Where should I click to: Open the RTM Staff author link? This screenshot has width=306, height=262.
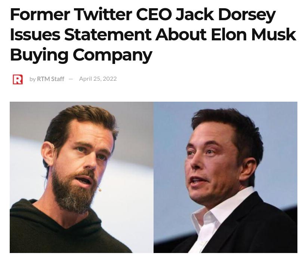point(50,79)
